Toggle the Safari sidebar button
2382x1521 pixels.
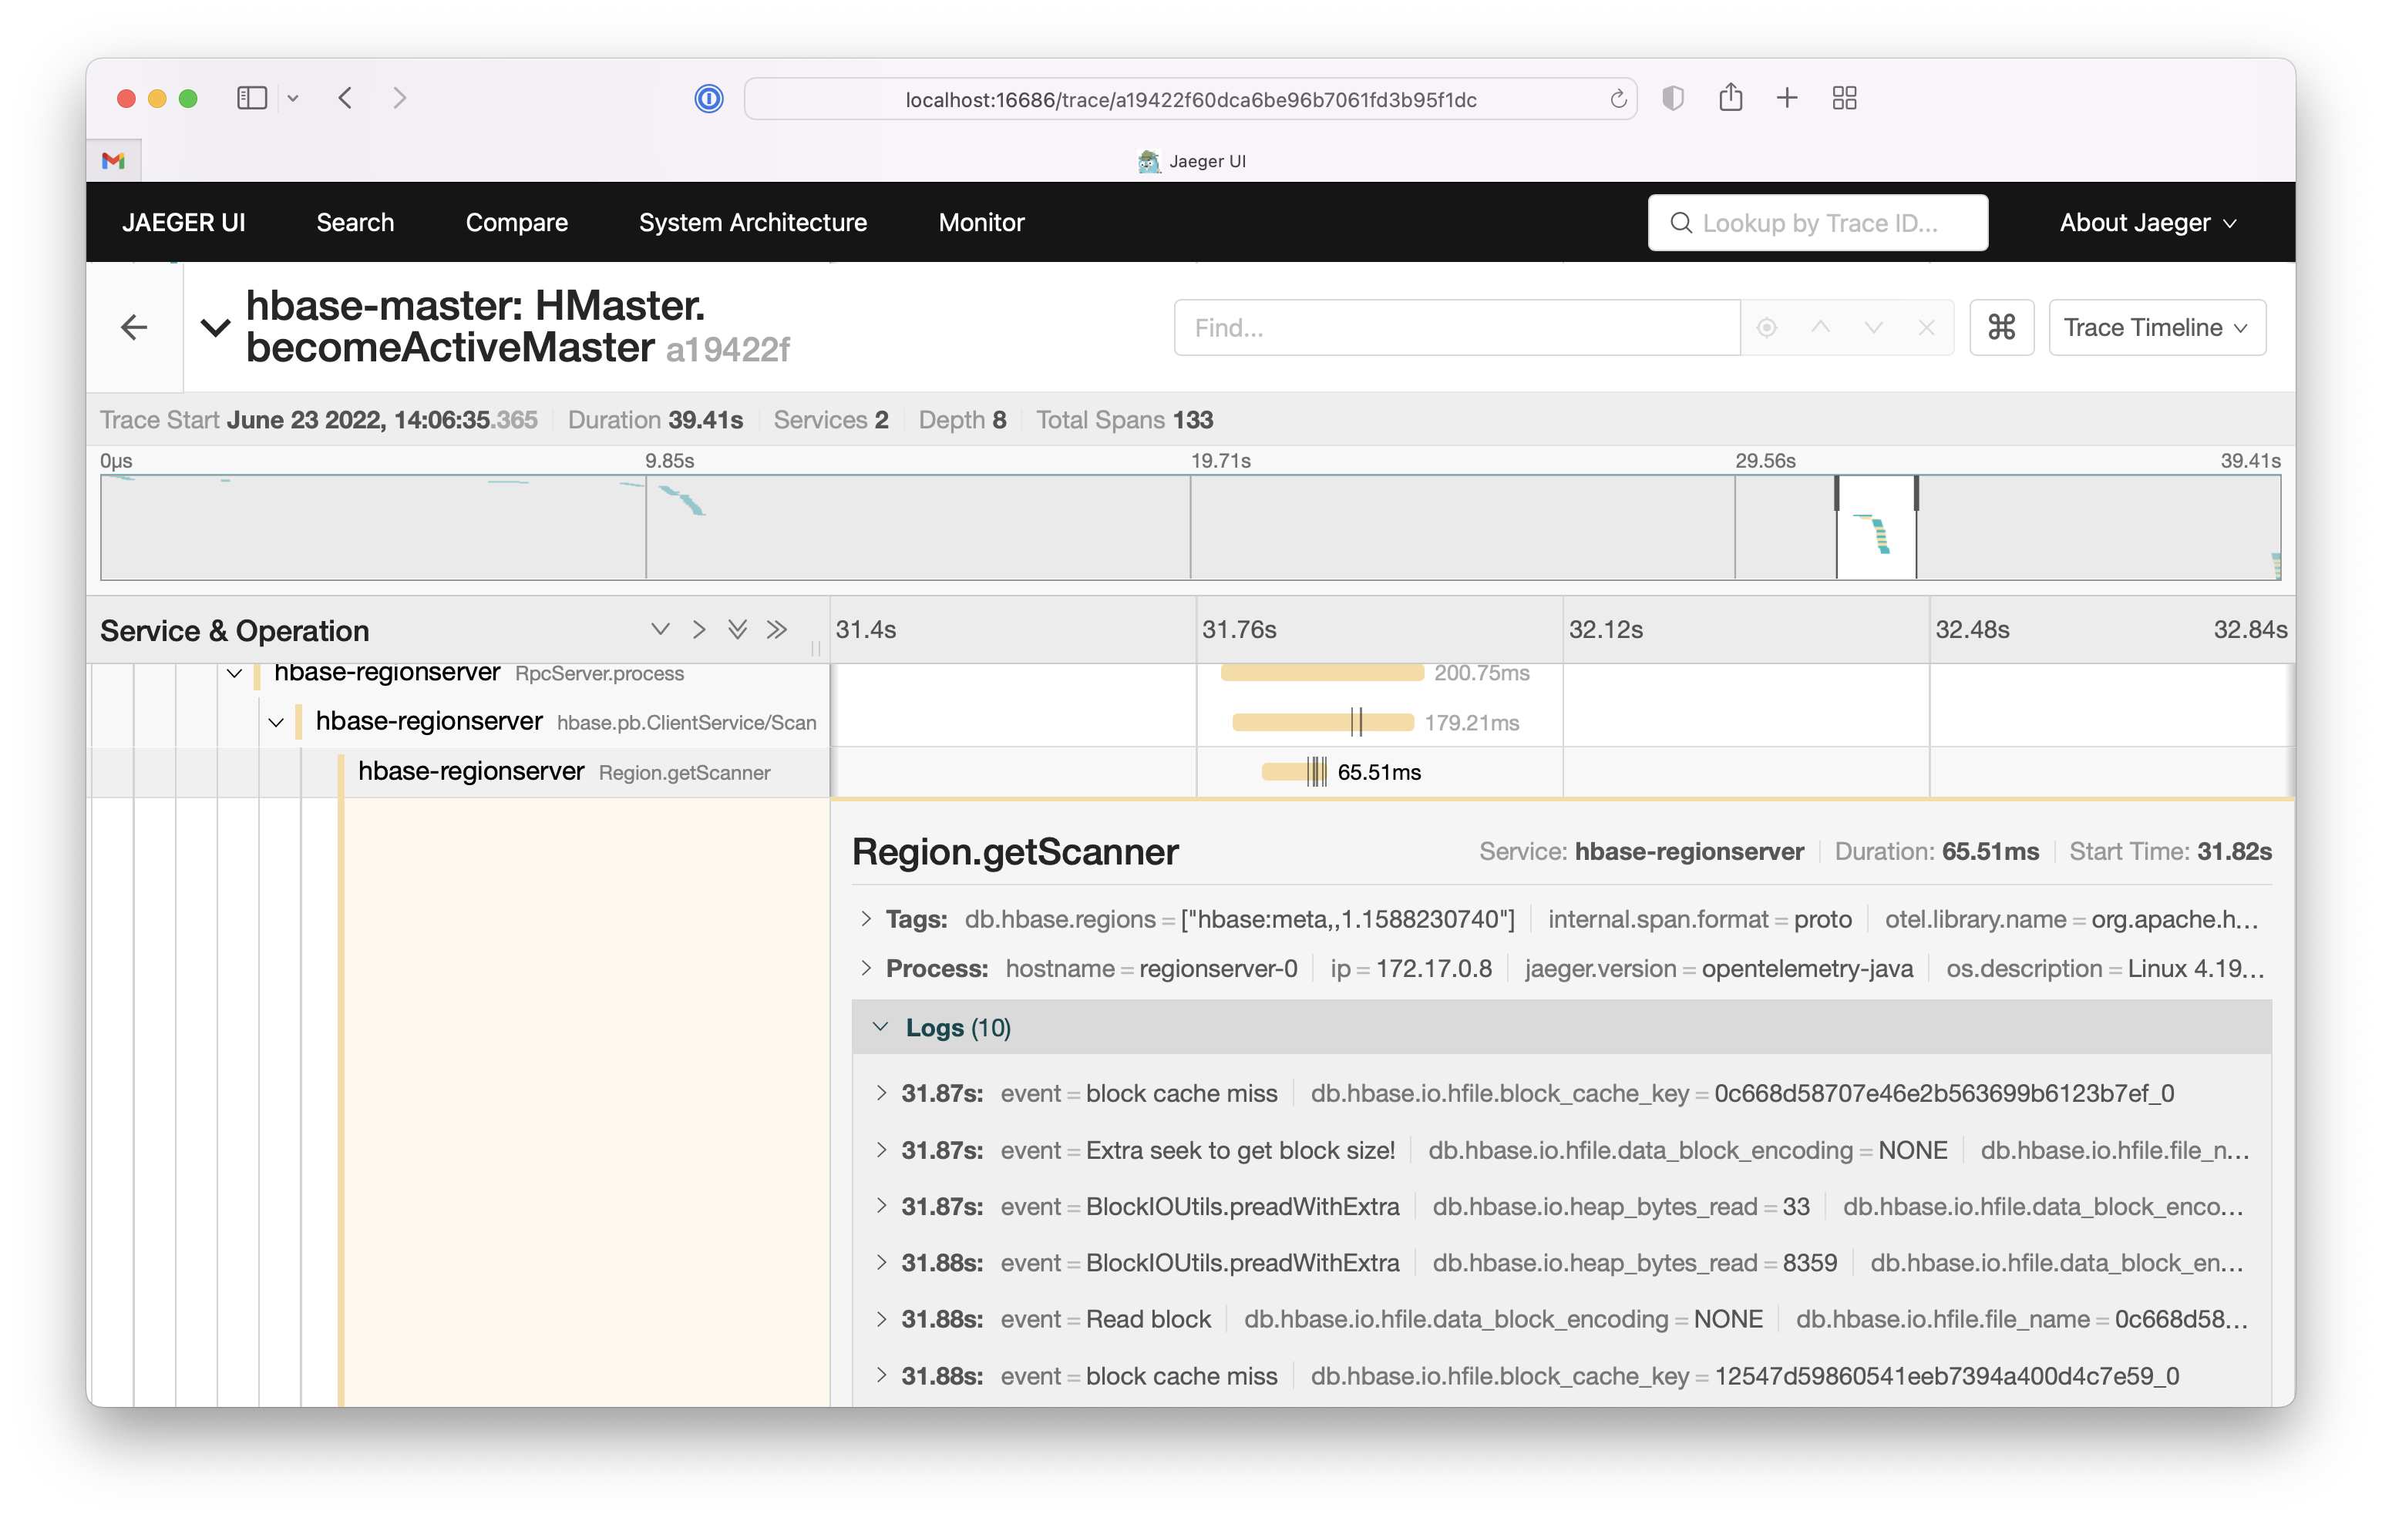(252, 99)
